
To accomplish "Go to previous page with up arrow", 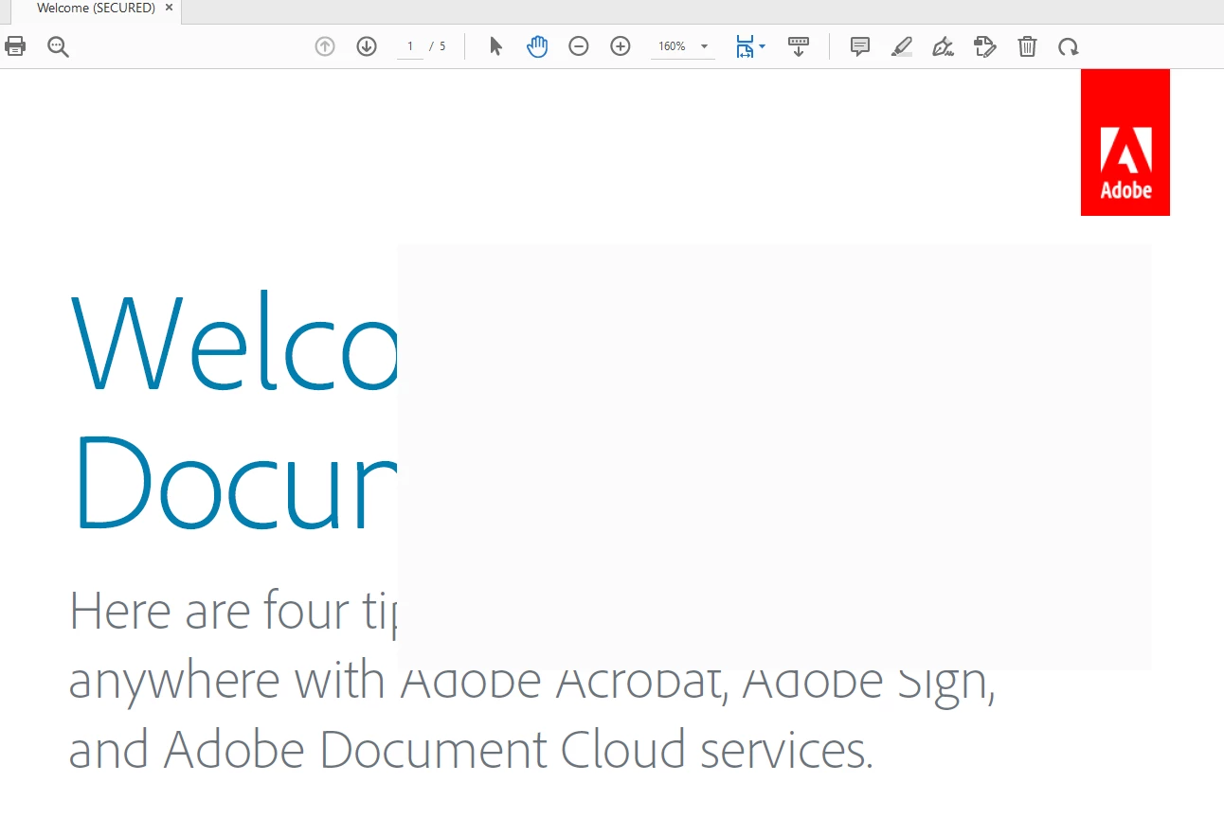I will click(325, 46).
